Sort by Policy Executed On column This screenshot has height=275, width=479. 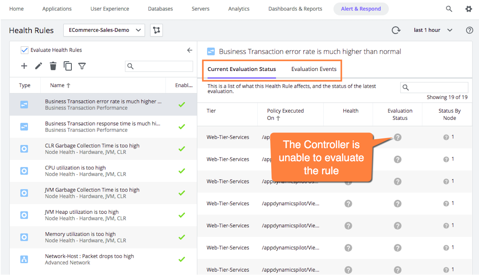tap(285, 114)
